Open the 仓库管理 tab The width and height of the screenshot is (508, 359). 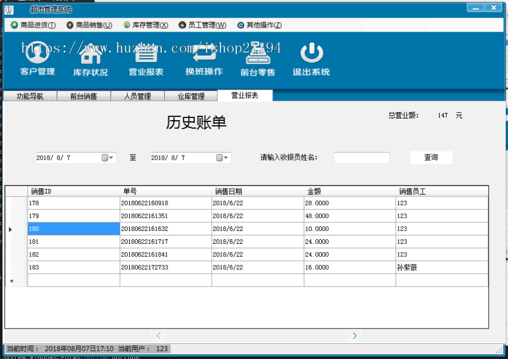point(191,95)
